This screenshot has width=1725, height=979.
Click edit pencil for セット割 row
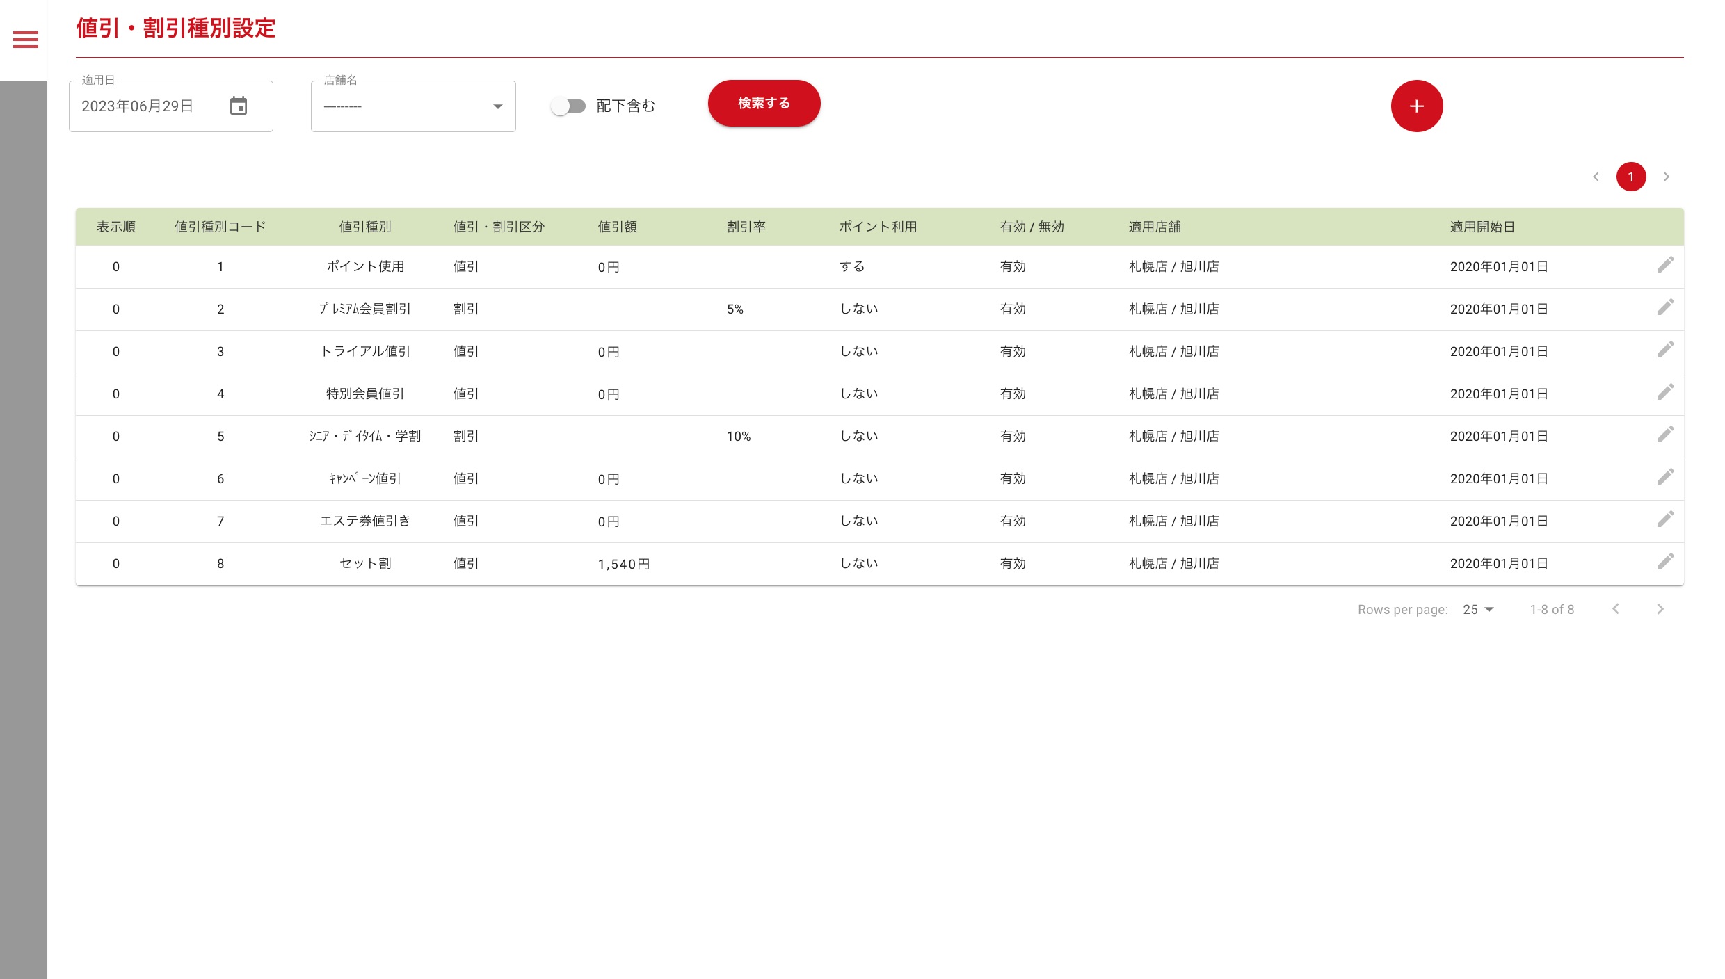point(1665,562)
